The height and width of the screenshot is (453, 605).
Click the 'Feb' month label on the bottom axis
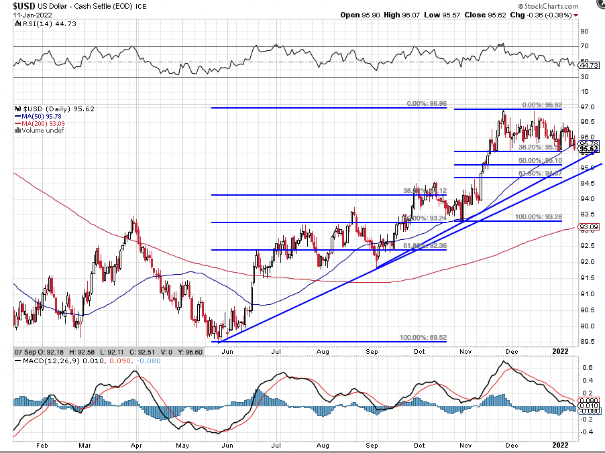pos(42,445)
